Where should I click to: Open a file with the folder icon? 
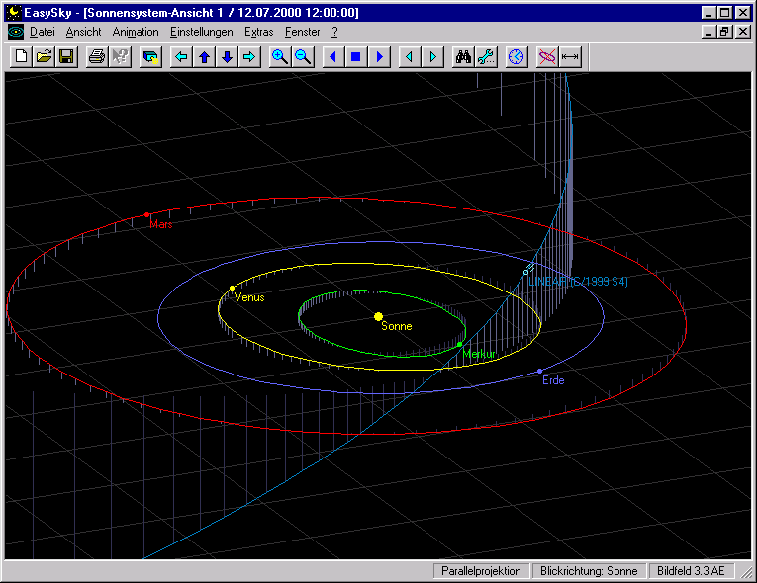44,57
